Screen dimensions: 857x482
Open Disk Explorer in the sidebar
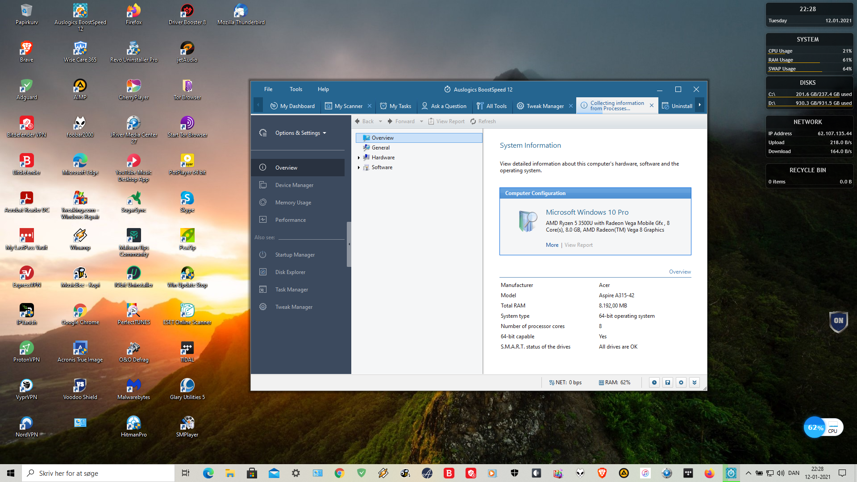[290, 272]
